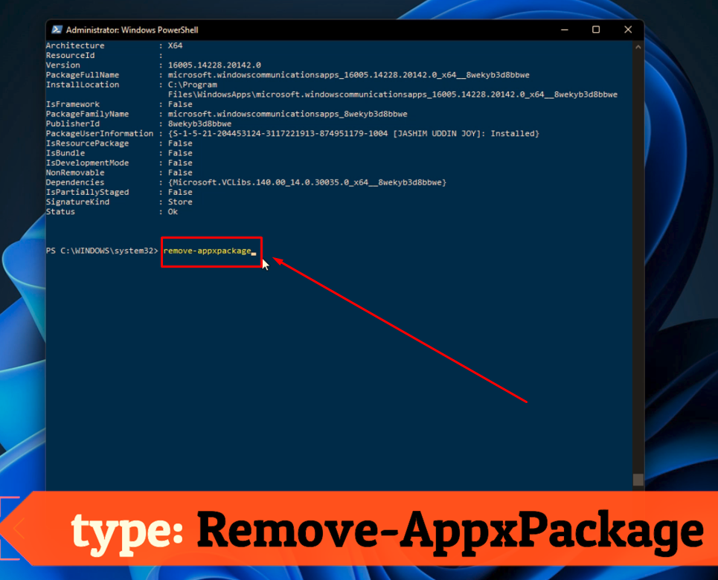Screen dimensions: 718x580
Task: Click the vertical scrollbar thumb at the bottom
Action: click(x=638, y=480)
